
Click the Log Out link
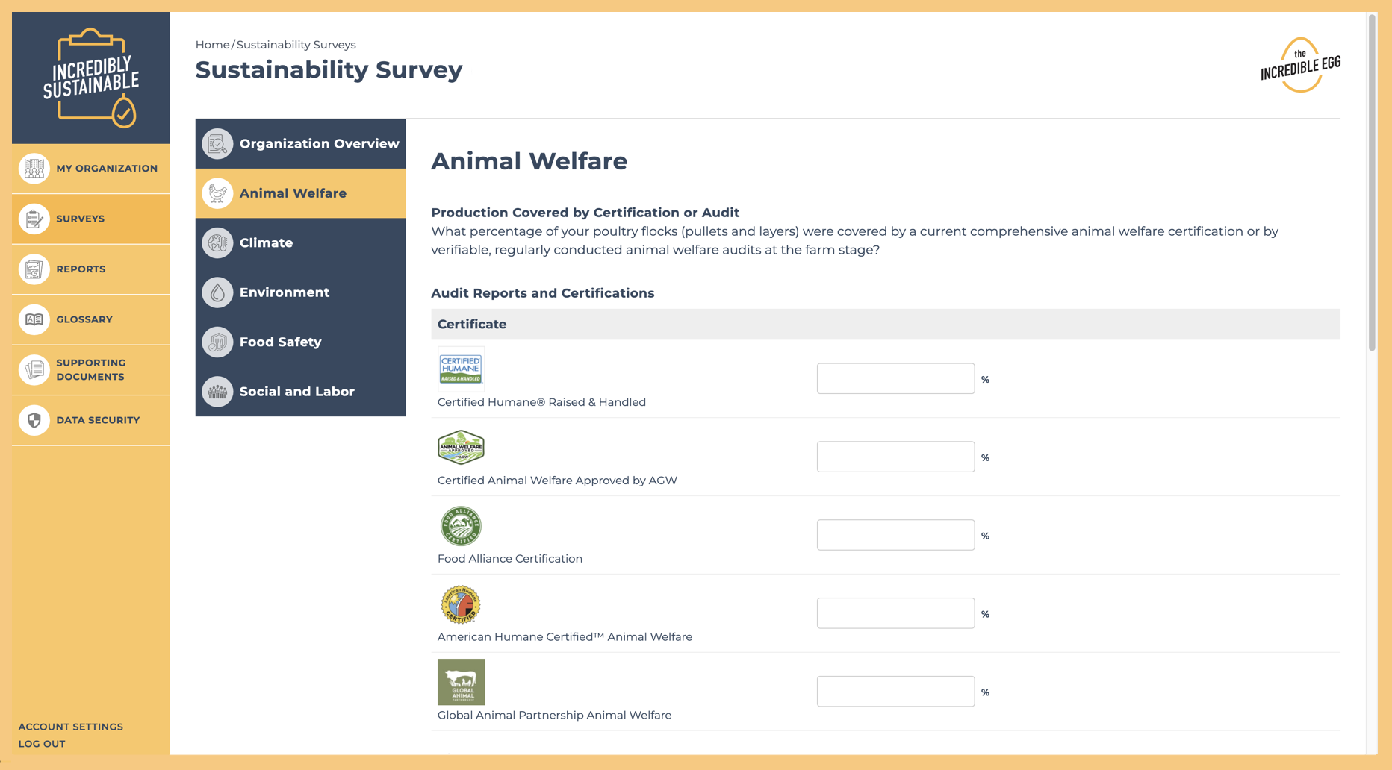tap(42, 744)
